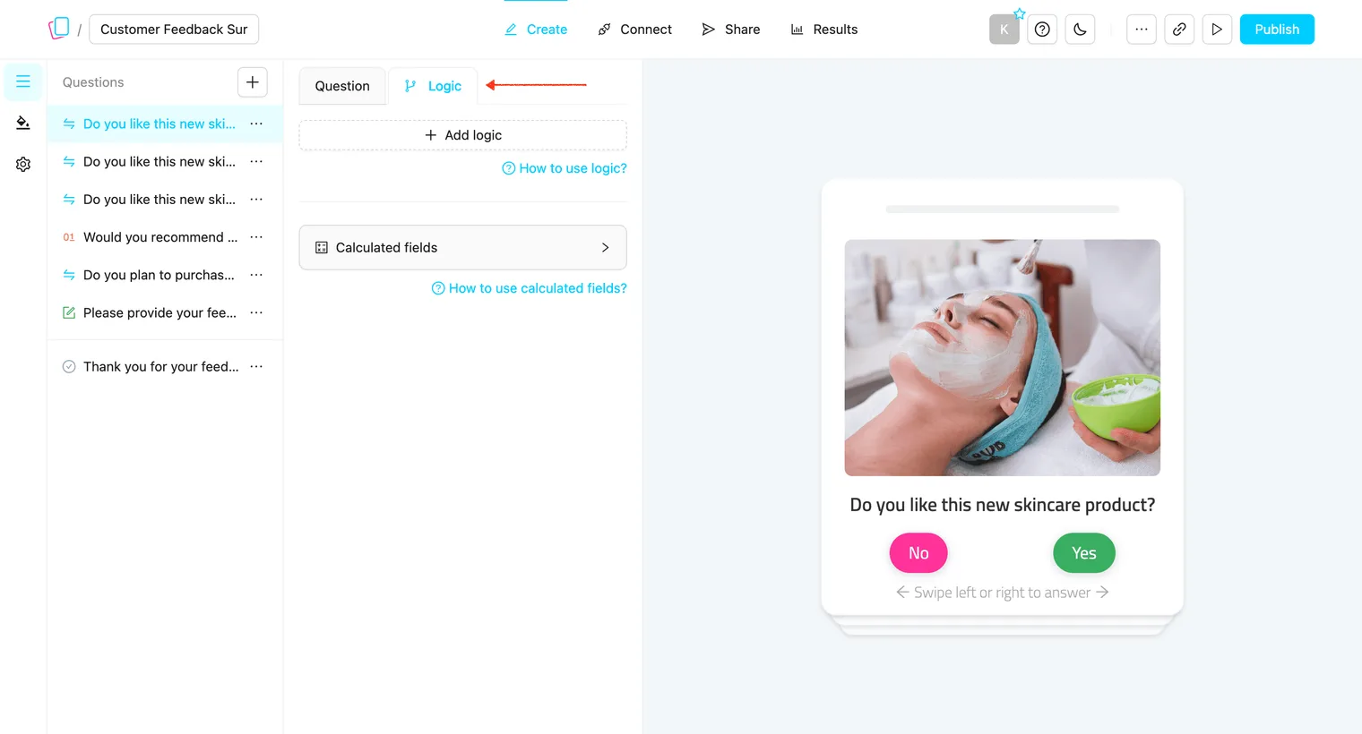This screenshot has width=1362, height=734.
Task: Click the Yes answer button in preview
Action: (1084, 553)
